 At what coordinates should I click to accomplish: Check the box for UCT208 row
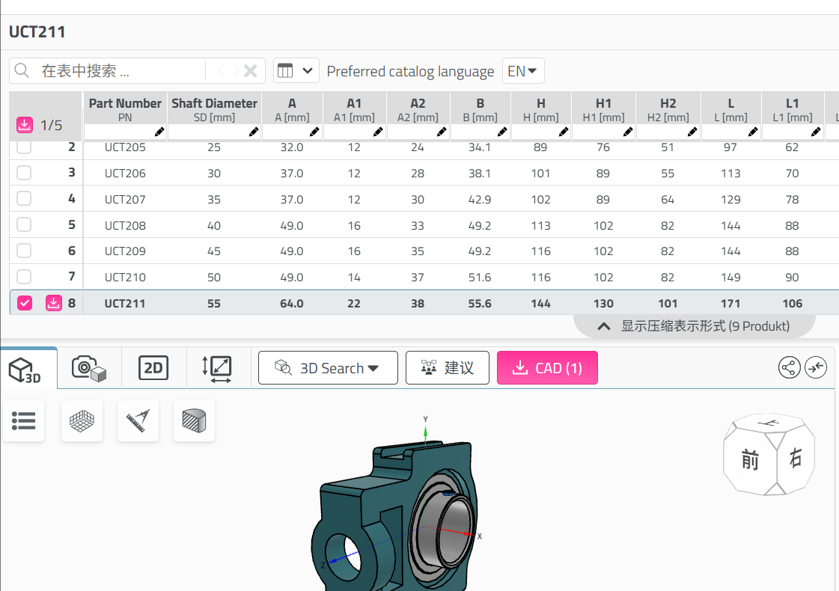coord(24,224)
